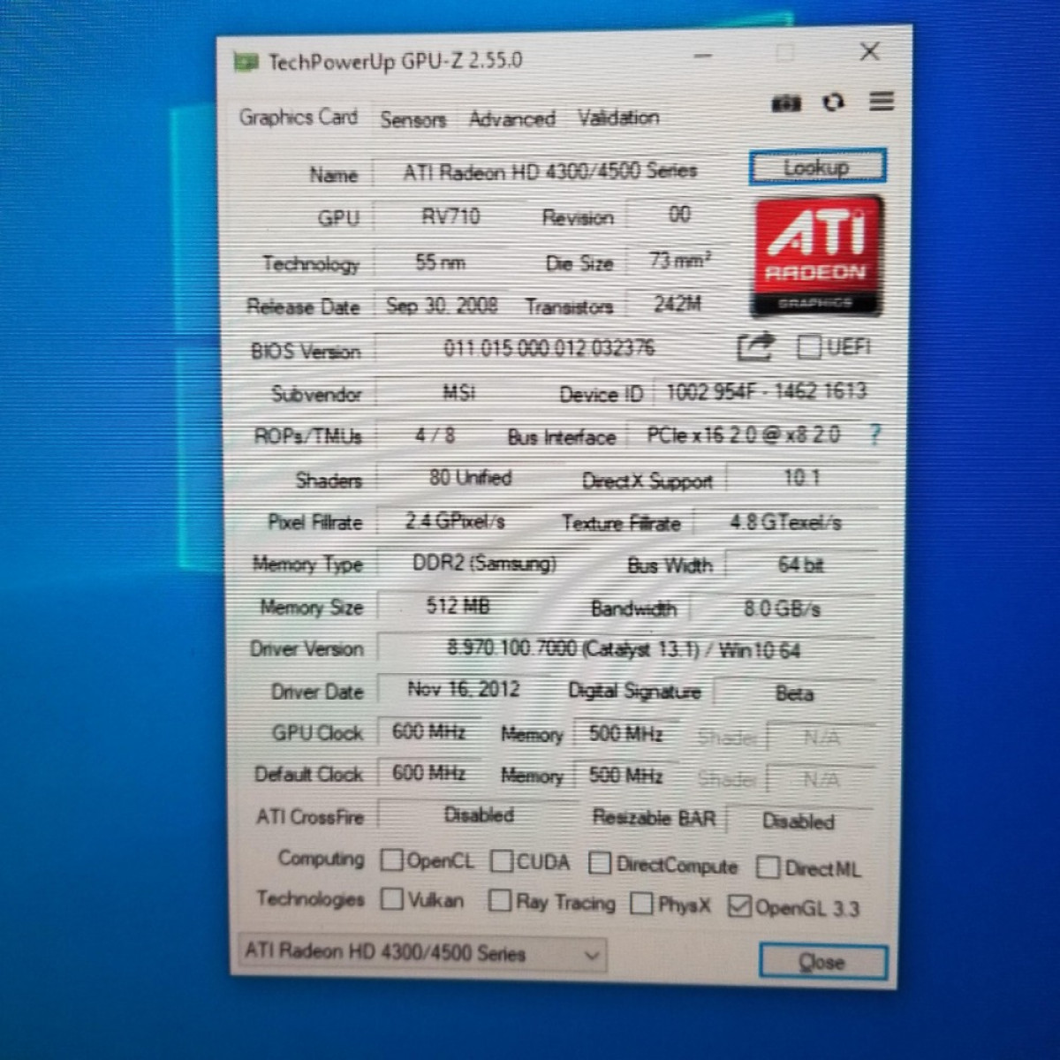This screenshot has width=1060, height=1060.
Task: Click the DDR2 (Samsung) memory type value
Action: pos(485,564)
